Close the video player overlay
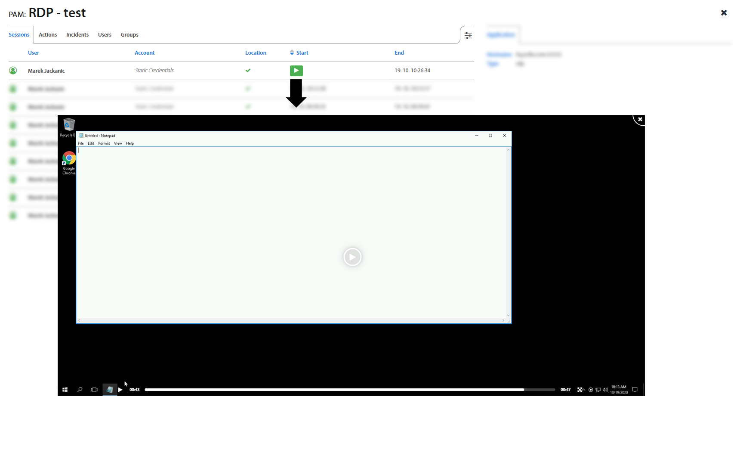The image size is (740, 465). tap(640, 119)
